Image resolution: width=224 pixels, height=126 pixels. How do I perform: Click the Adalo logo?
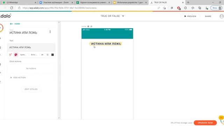tap(6, 16)
